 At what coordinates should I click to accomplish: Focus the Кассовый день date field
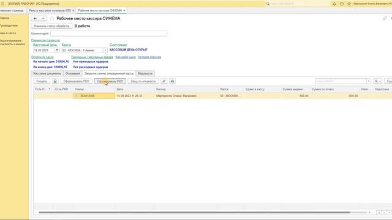pyautogui.click(x=43, y=50)
